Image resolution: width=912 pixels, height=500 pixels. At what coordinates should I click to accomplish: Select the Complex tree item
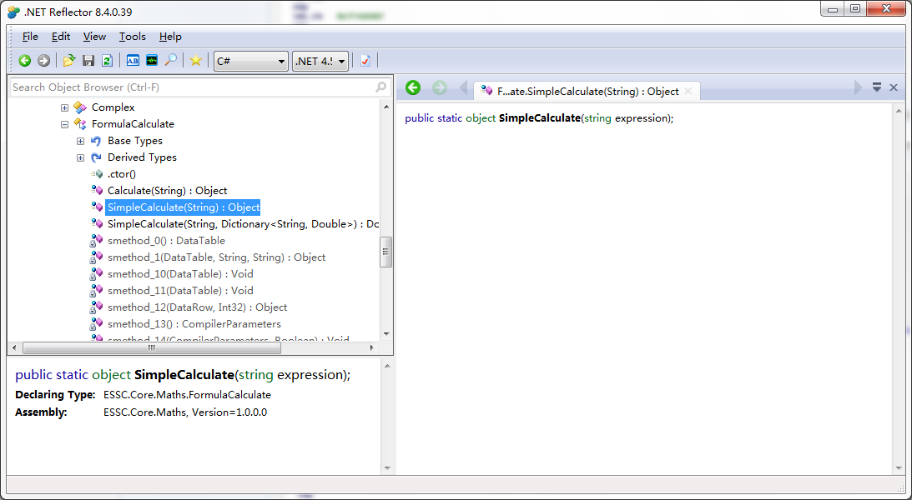click(x=113, y=107)
